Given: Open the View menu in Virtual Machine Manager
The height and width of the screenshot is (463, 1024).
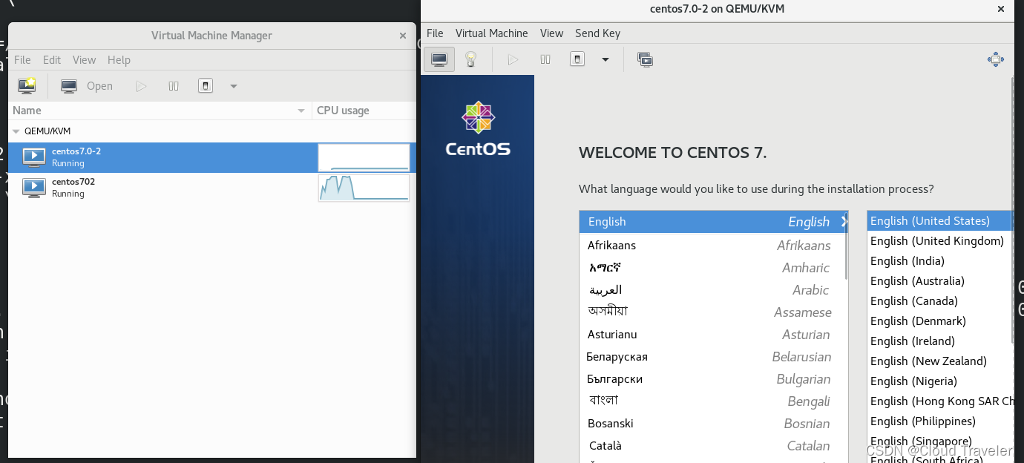Looking at the screenshot, I should coord(84,60).
